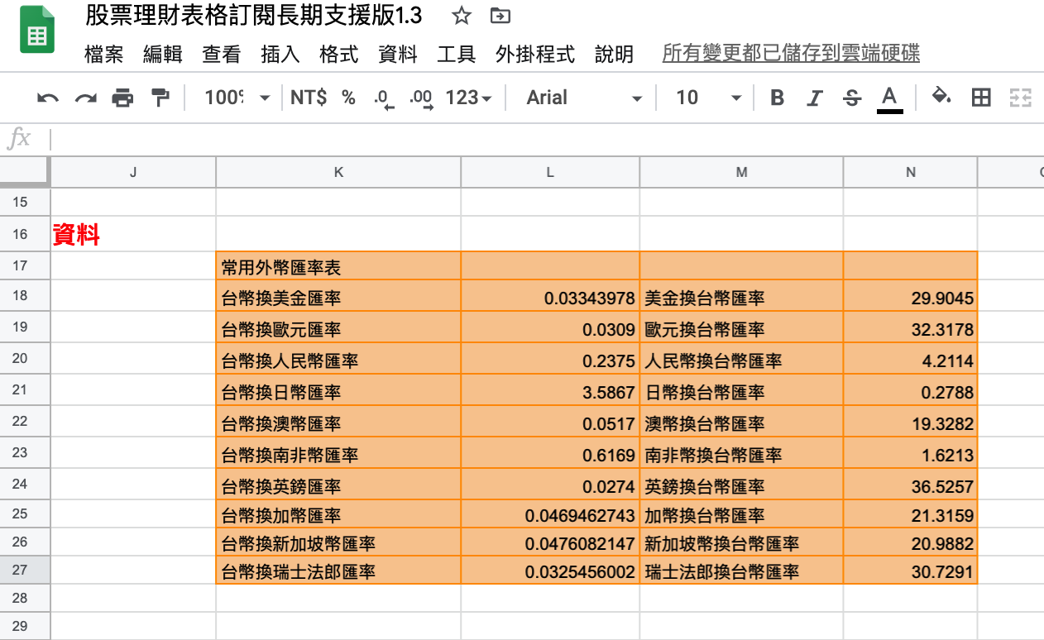The image size is (1044, 640).
Task: Select cell 瑞士法郎換台幣匯率
Action: [741, 570]
